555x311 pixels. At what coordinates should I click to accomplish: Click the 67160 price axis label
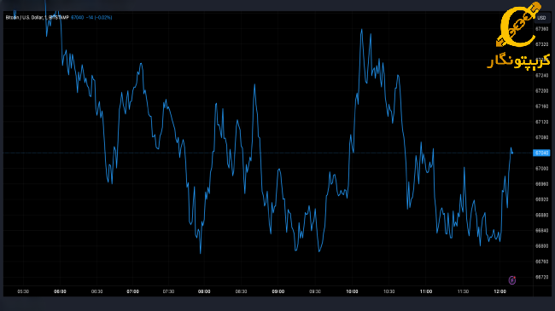point(542,107)
